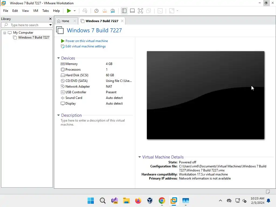Click the VMware Workstation taskbar icon

174,201
